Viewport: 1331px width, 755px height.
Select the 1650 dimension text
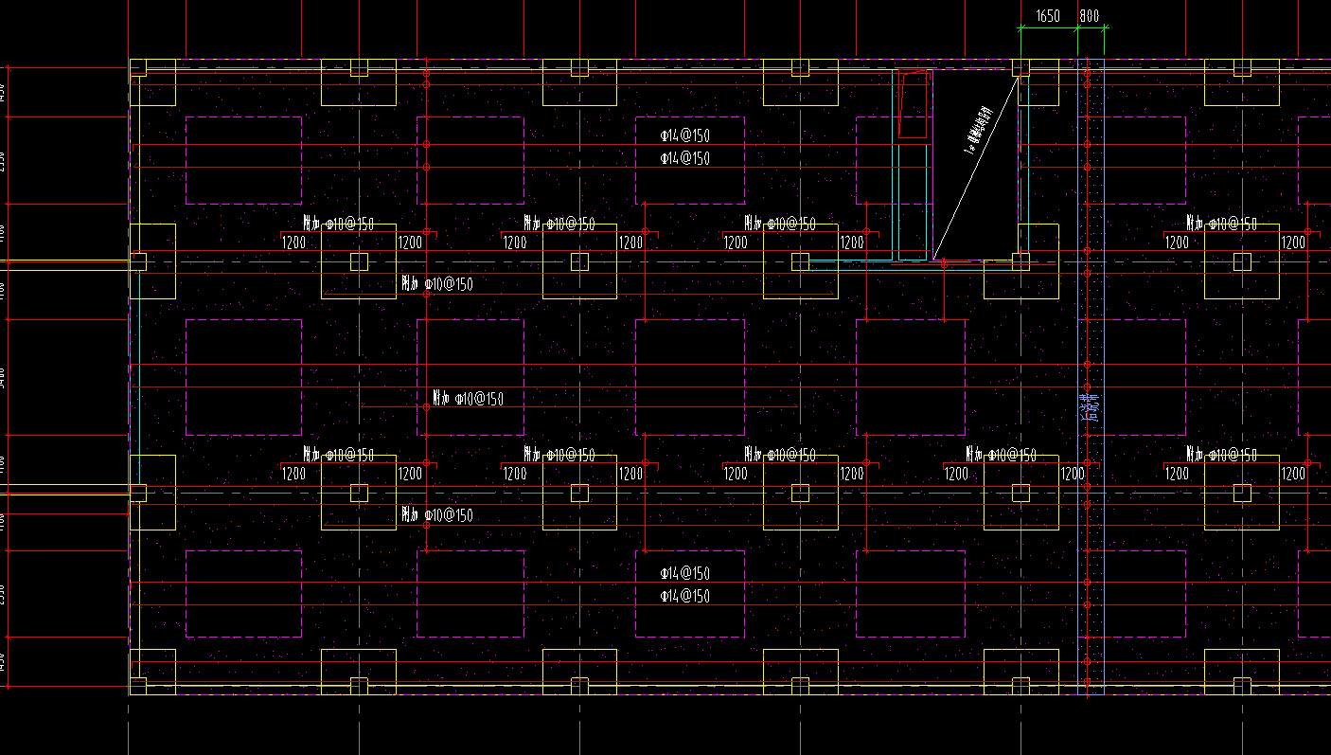1048,16
